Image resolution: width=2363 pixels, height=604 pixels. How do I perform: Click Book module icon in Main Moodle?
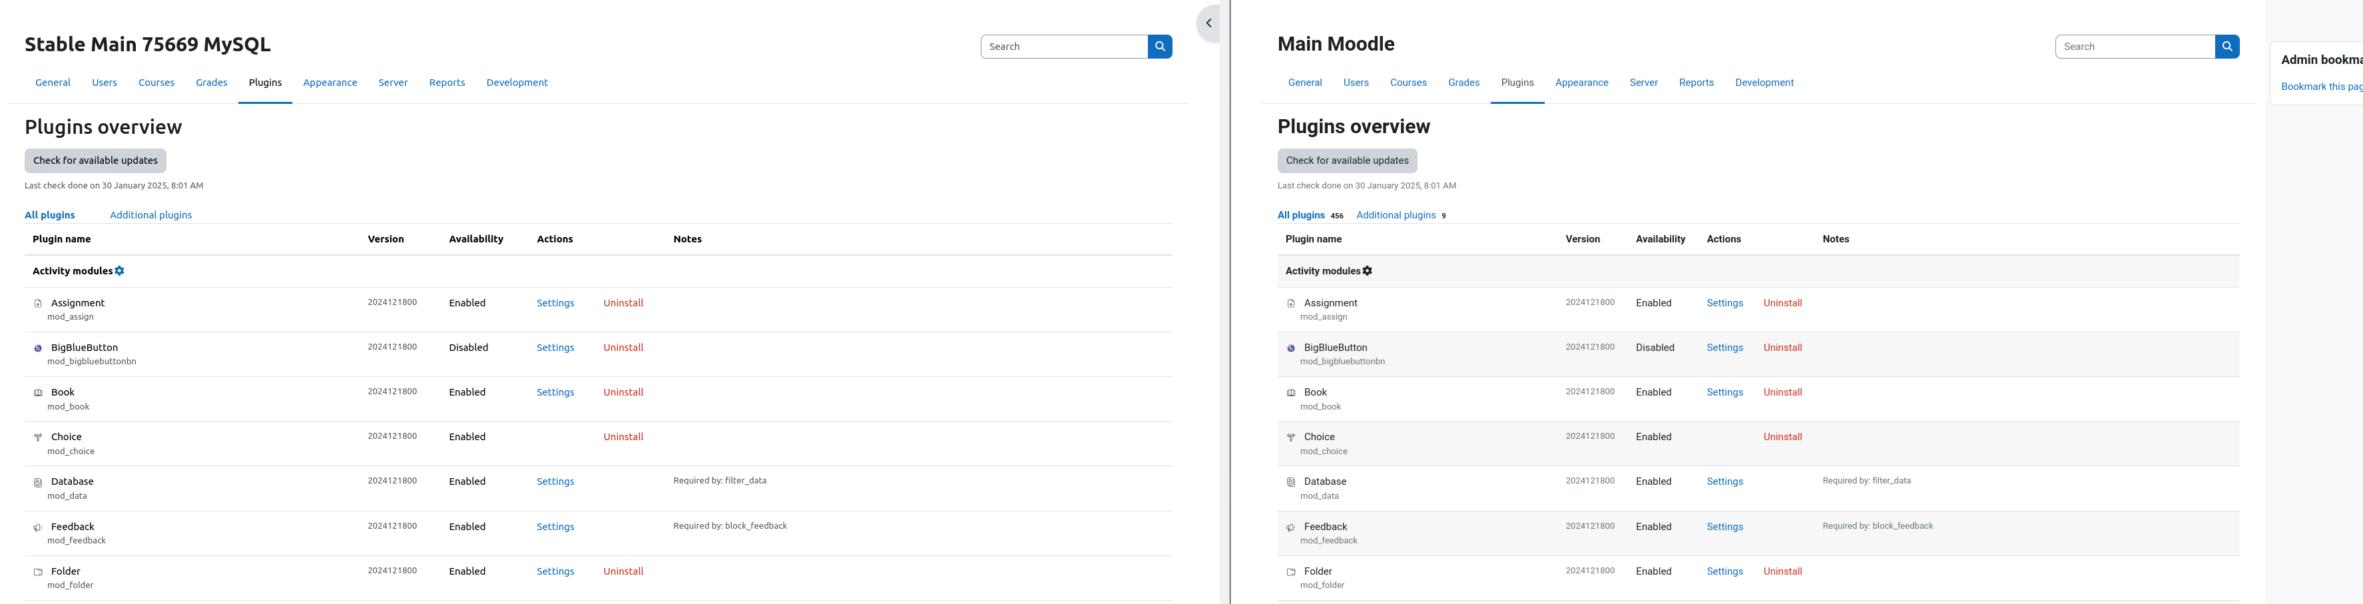1290,393
